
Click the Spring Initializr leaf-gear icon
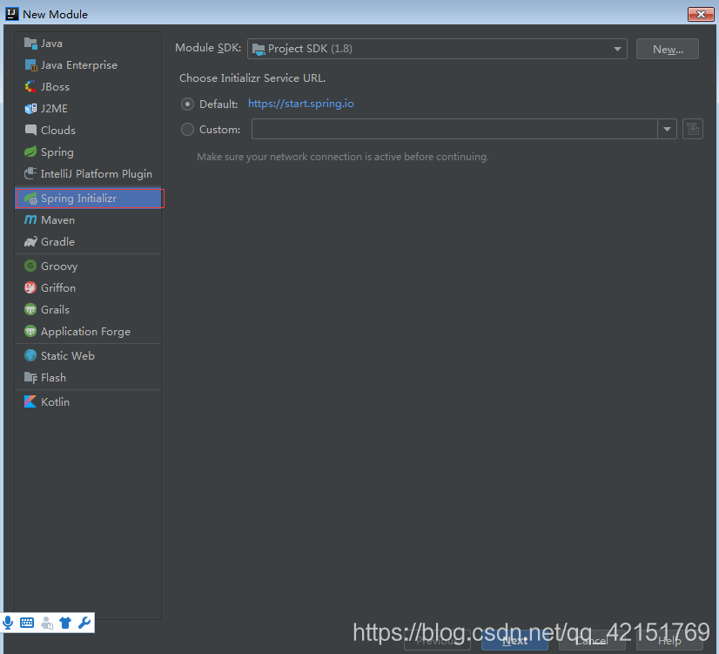click(x=30, y=199)
